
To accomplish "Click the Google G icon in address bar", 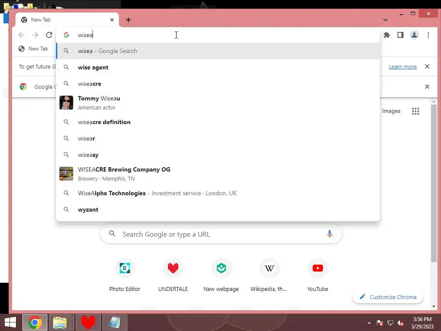I will [x=66, y=35].
